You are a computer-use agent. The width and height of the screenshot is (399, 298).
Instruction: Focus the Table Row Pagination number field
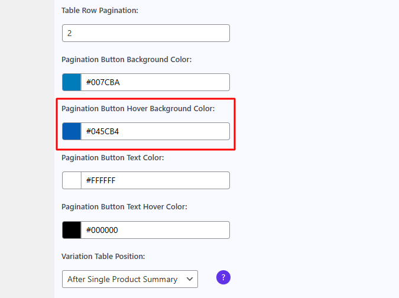[145, 33]
